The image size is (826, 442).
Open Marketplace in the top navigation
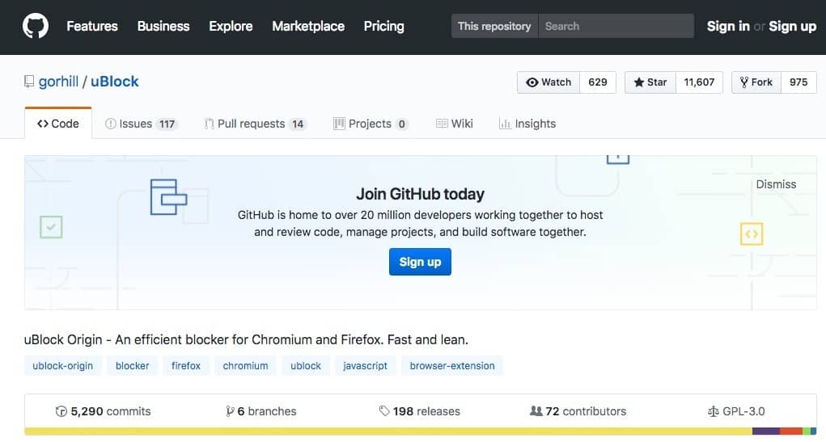(308, 27)
